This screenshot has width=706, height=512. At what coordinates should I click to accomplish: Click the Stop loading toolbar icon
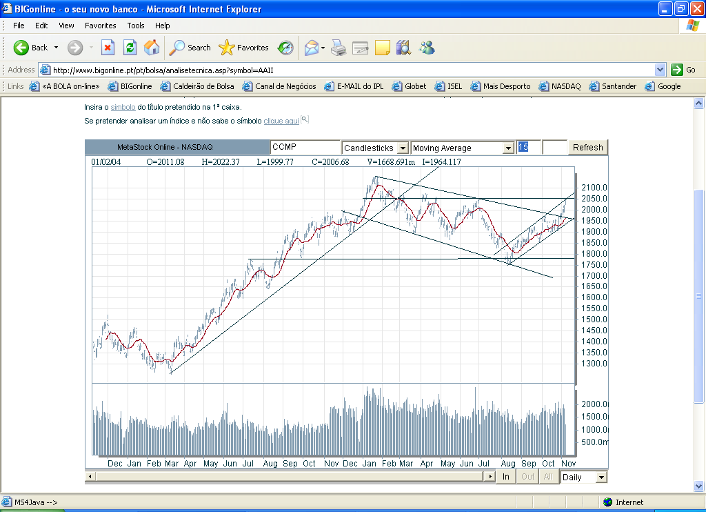108,48
